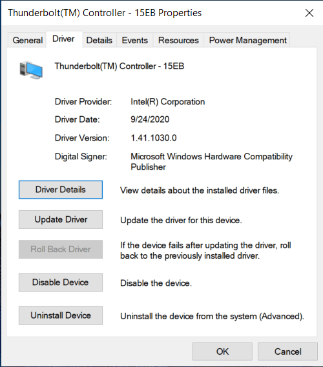Click the Uninstall Device button

point(61,315)
